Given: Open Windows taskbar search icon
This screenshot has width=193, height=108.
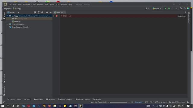Looking at the screenshot, I should (x=8, y=106).
